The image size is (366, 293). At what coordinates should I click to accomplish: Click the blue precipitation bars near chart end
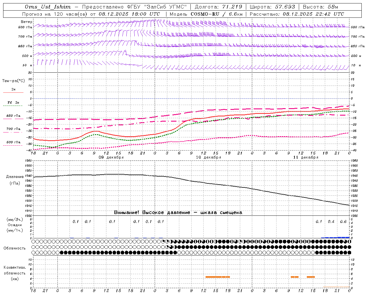click(335, 237)
